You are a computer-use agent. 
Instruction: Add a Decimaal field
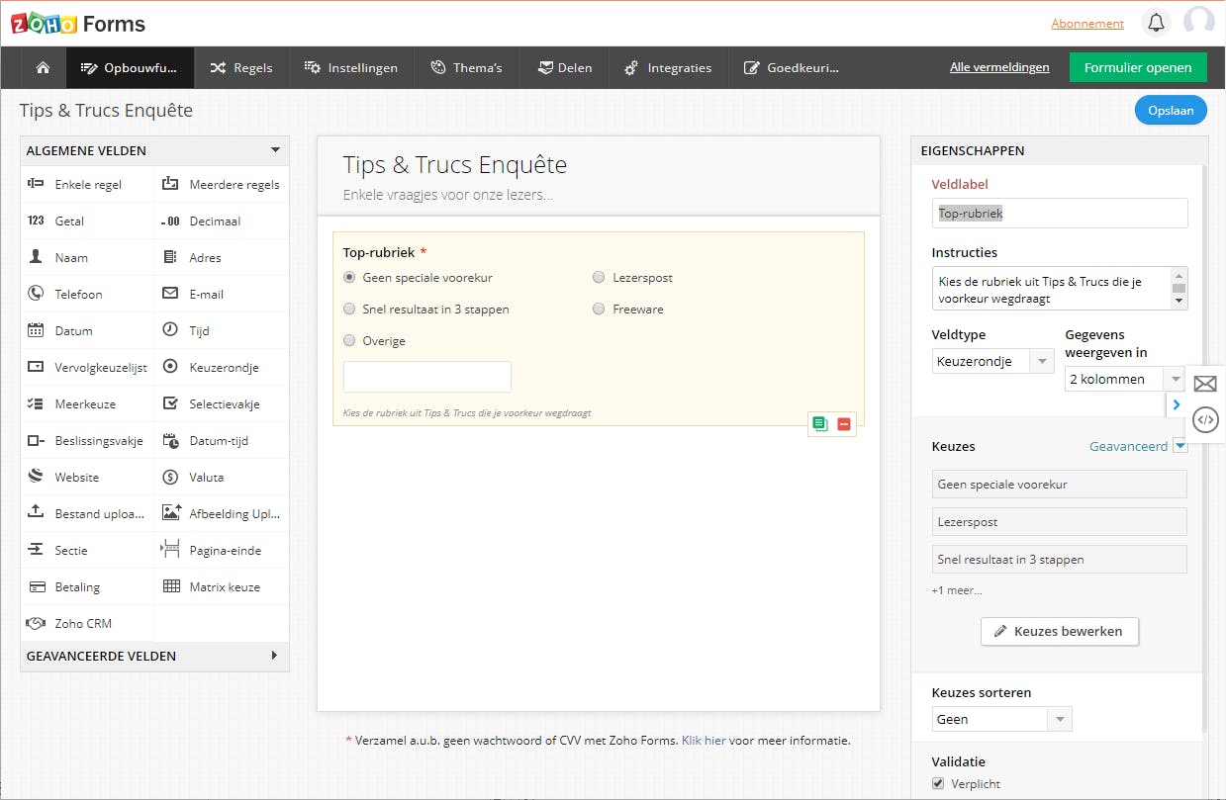click(223, 221)
